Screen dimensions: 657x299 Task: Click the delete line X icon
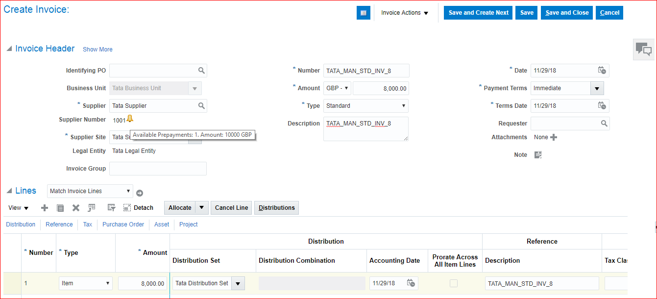click(76, 208)
